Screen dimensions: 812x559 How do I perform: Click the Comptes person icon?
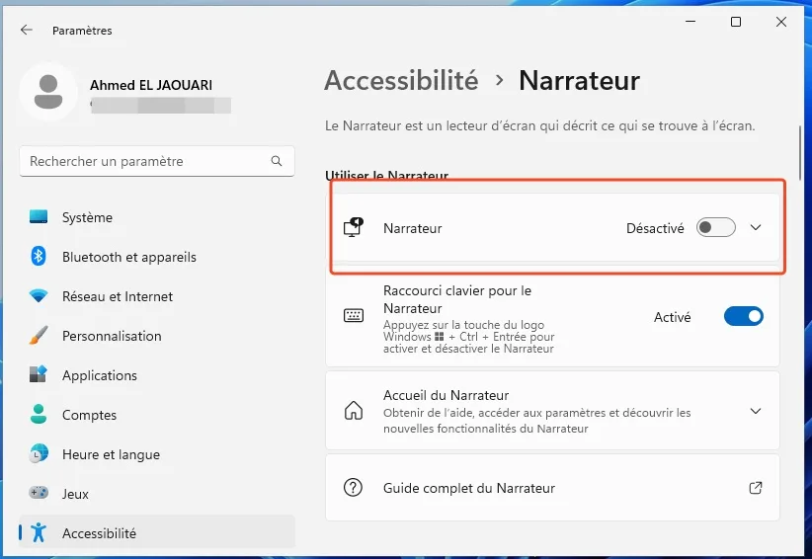[39, 414]
